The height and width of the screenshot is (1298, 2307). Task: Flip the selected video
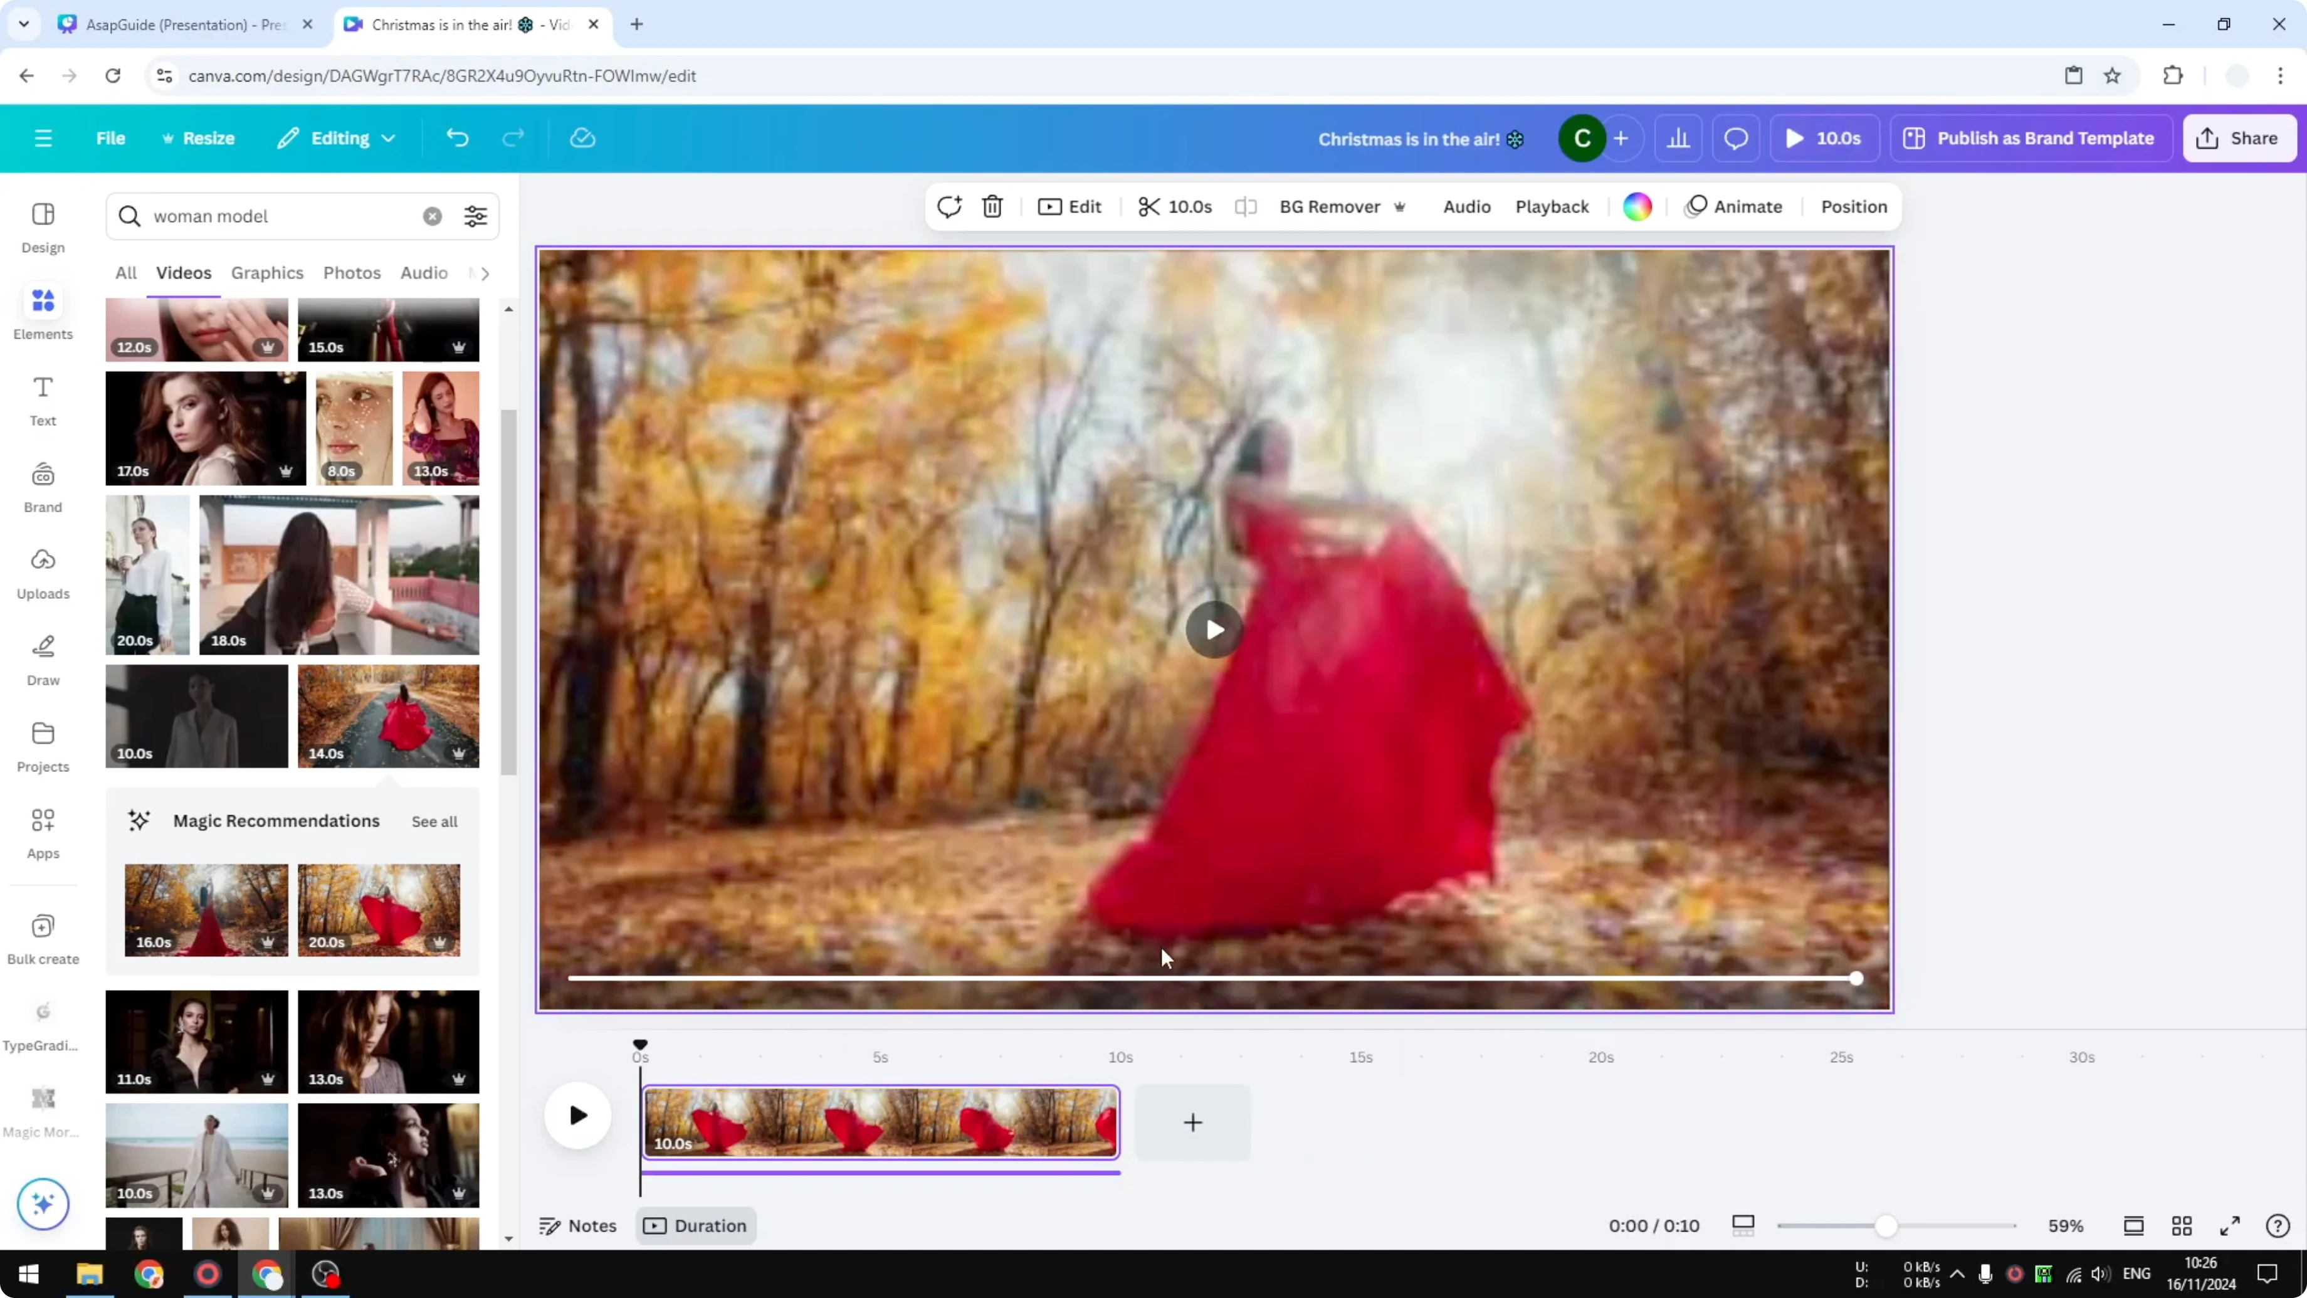tap(1246, 206)
